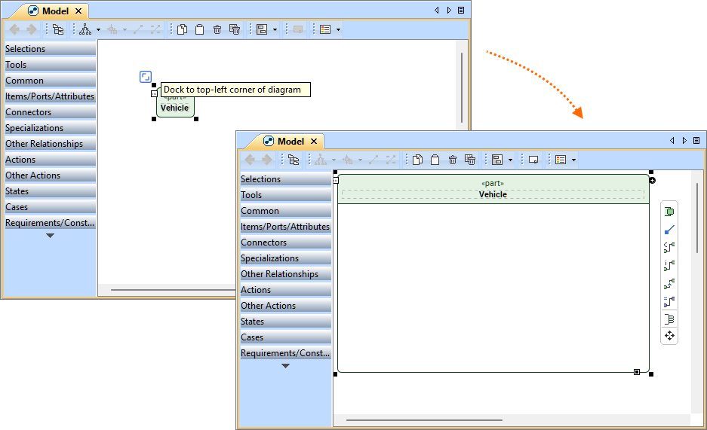Screen dimensions: 707x430
Task: Select the Model tab in the back window
Action: pyautogui.click(x=54, y=11)
